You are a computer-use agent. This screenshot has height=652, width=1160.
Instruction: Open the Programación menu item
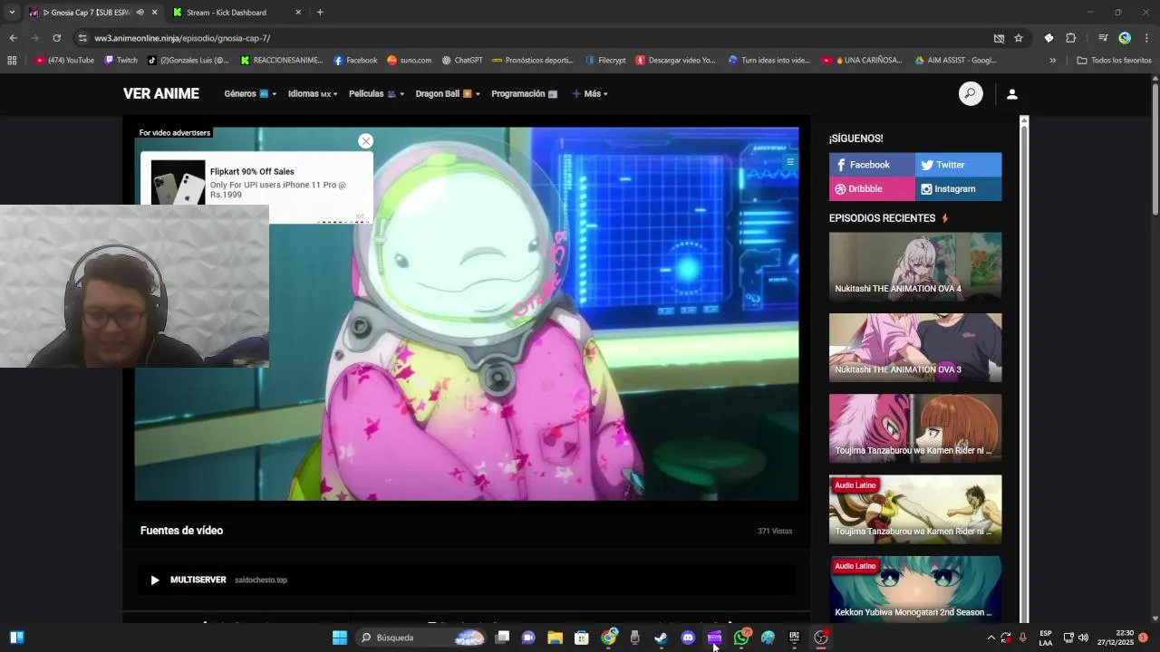coord(524,94)
